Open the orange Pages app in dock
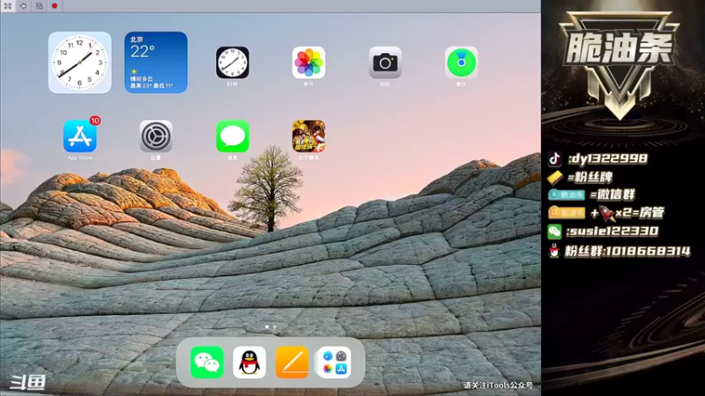This screenshot has height=396, width=705. [x=293, y=363]
